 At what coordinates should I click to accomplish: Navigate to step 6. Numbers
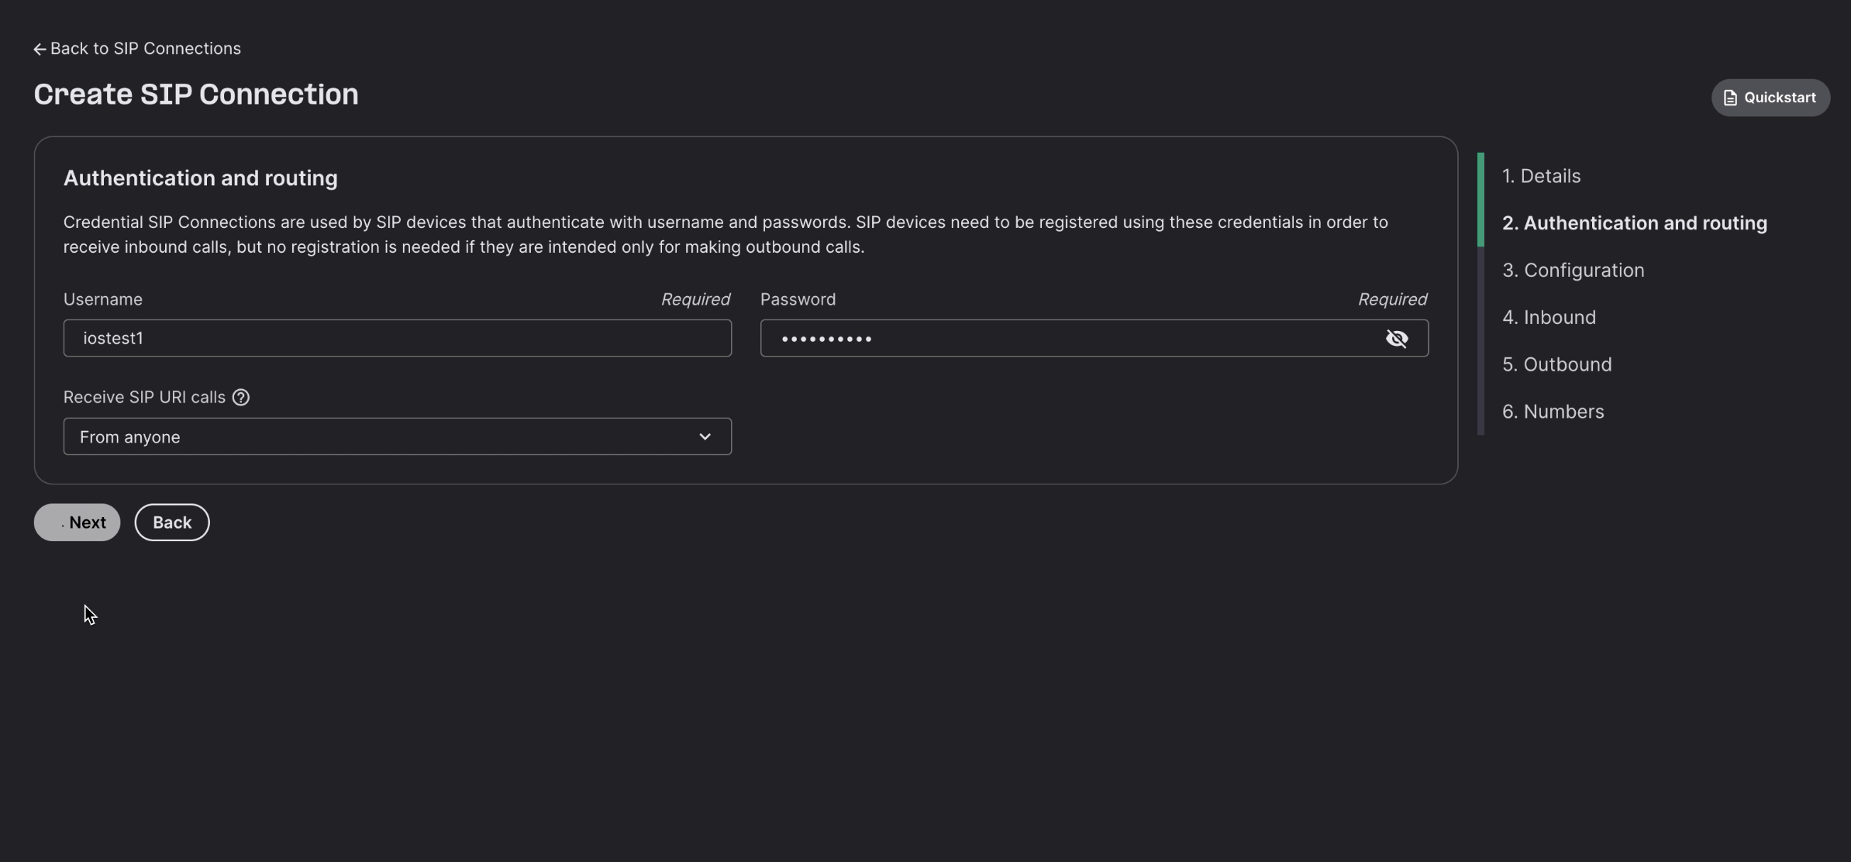click(x=1553, y=412)
